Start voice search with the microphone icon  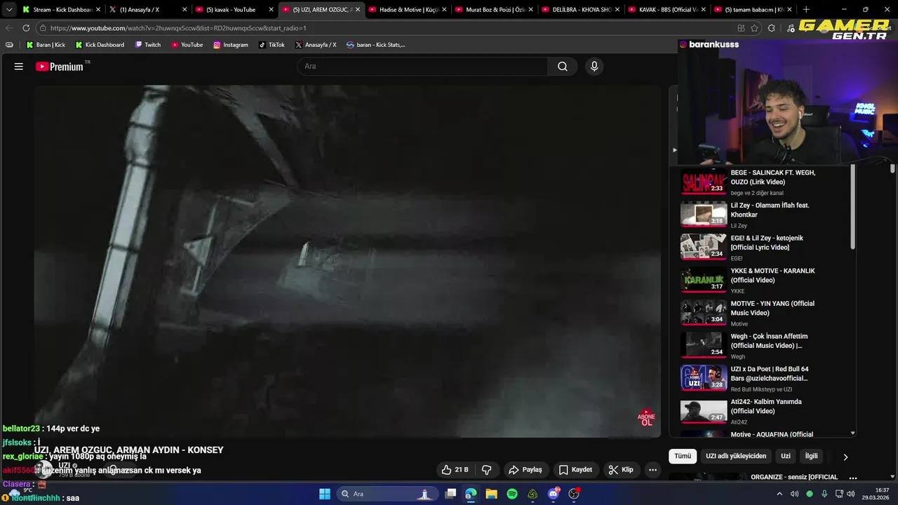(594, 67)
